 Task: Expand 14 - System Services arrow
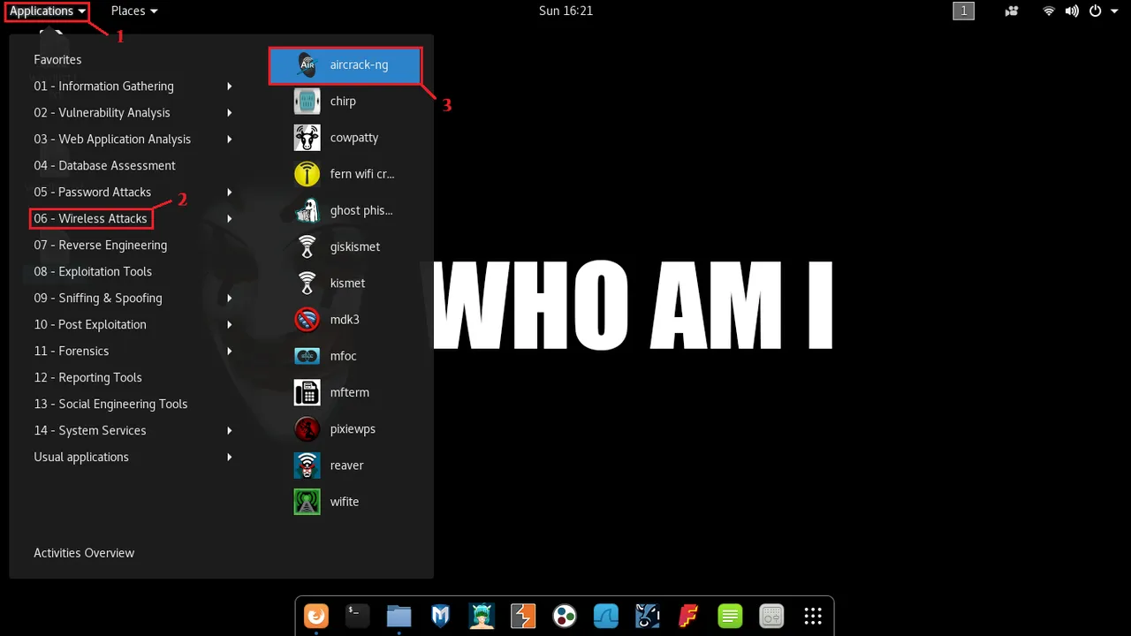click(x=229, y=430)
